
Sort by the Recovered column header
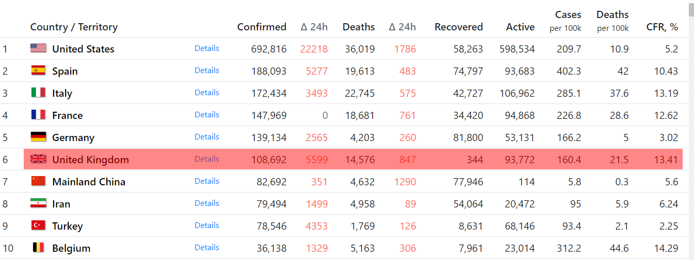(x=459, y=27)
